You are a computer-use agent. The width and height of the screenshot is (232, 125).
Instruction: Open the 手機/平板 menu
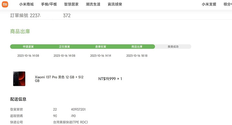49,4
